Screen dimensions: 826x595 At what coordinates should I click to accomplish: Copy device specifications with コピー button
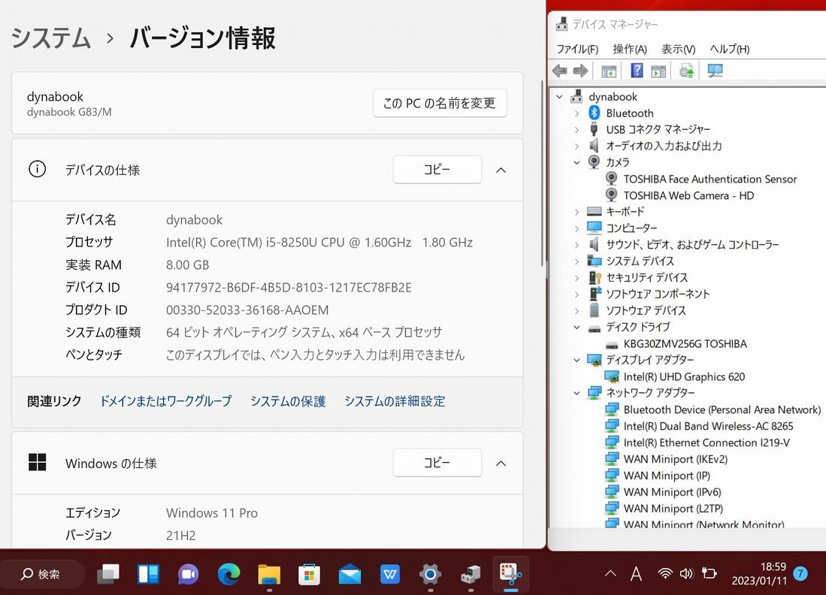coord(437,170)
